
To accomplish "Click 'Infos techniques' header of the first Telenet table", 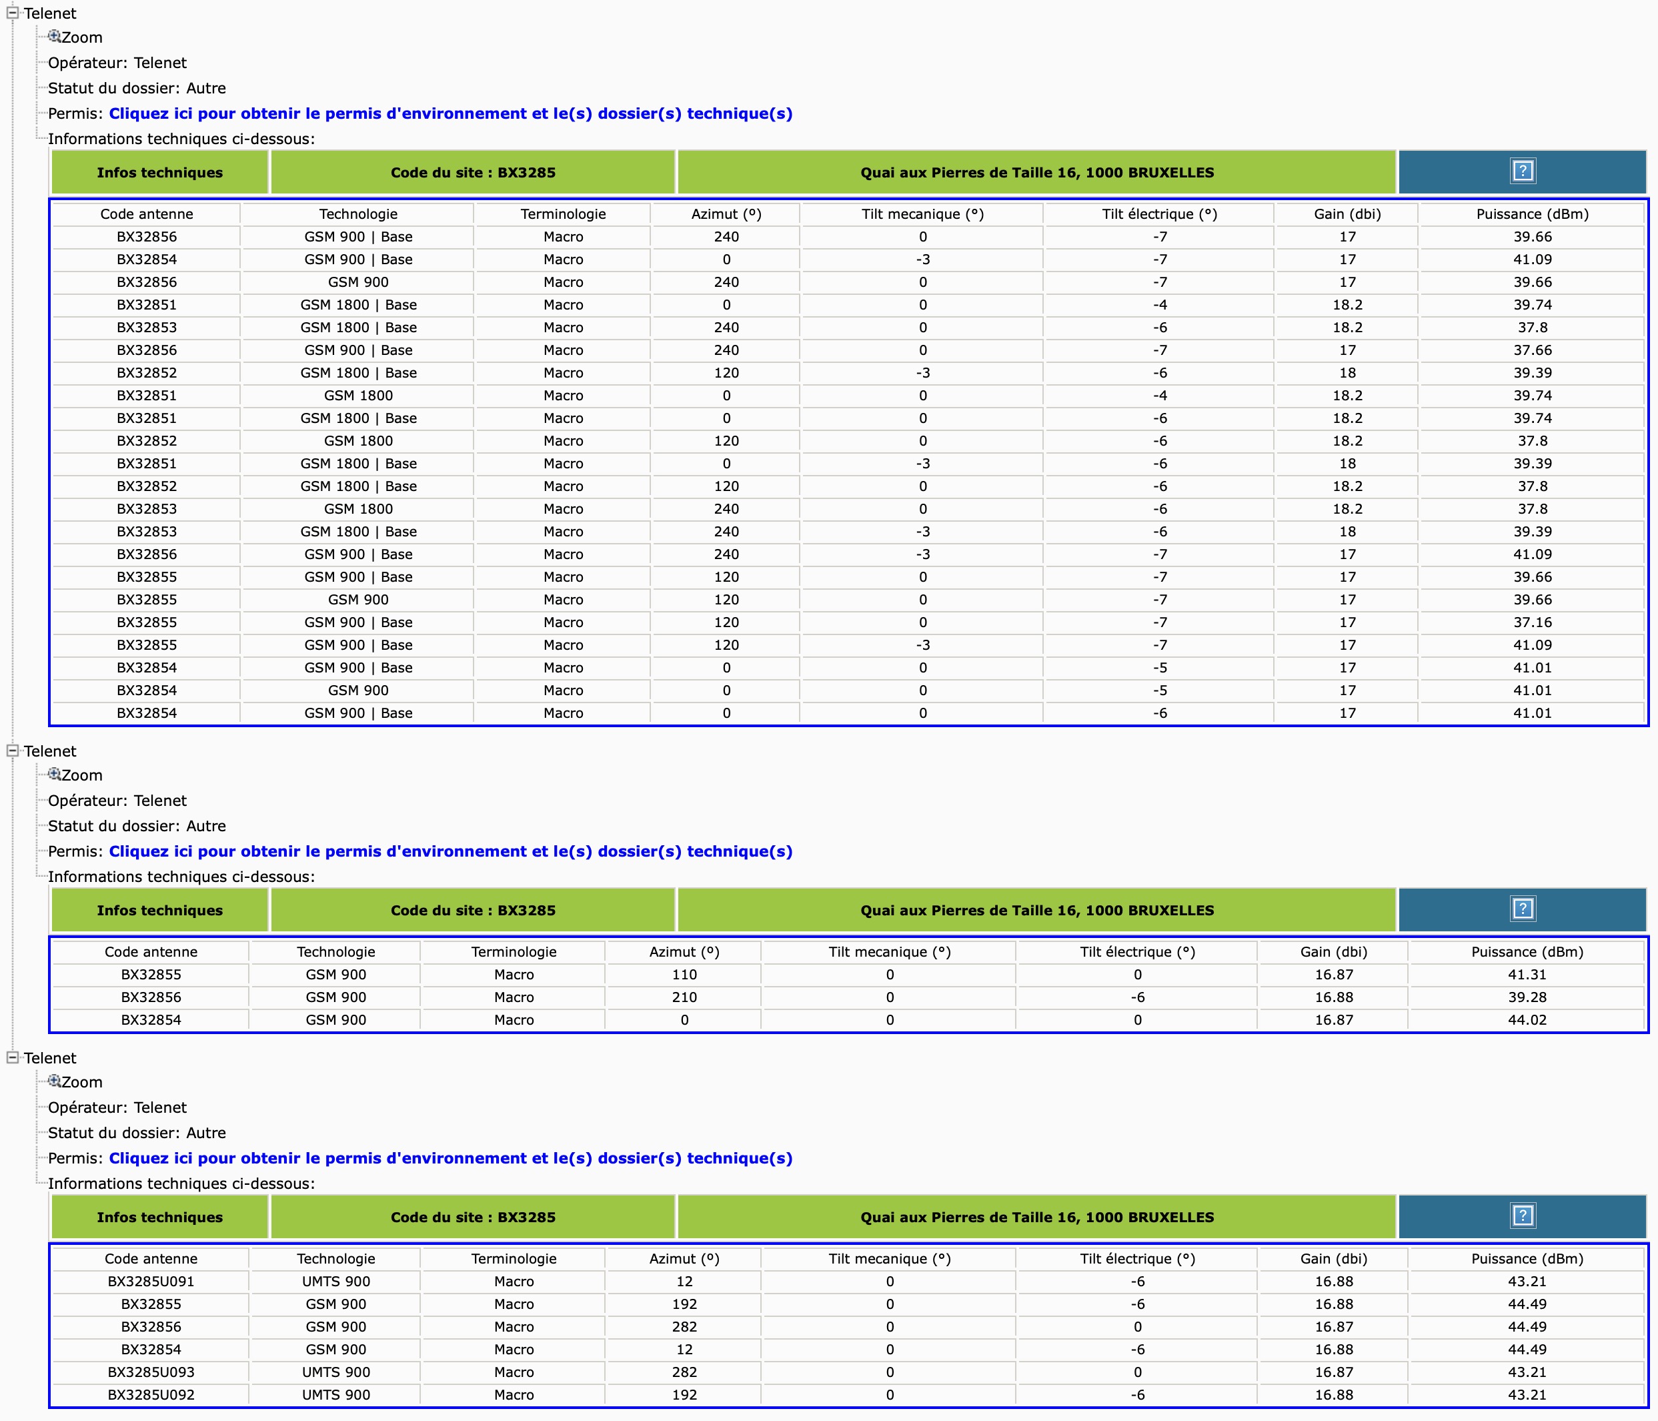I will [x=160, y=172].
